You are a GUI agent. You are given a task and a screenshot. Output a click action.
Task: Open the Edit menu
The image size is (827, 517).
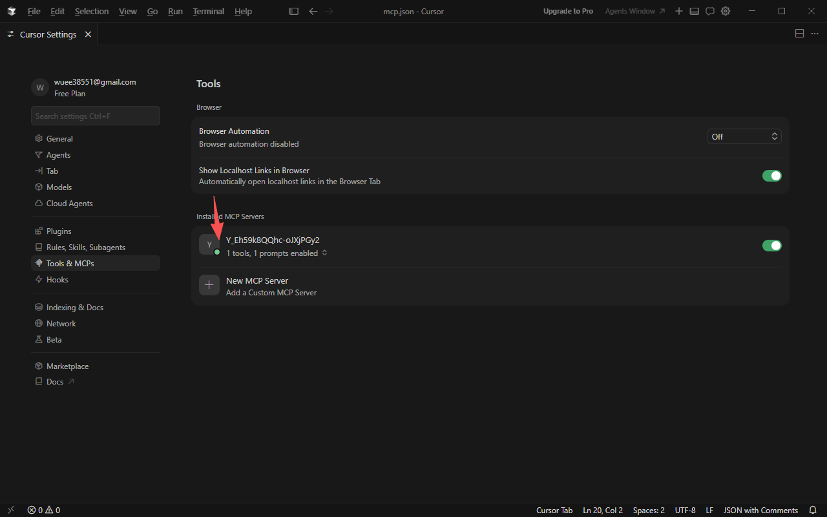point(58,11)
